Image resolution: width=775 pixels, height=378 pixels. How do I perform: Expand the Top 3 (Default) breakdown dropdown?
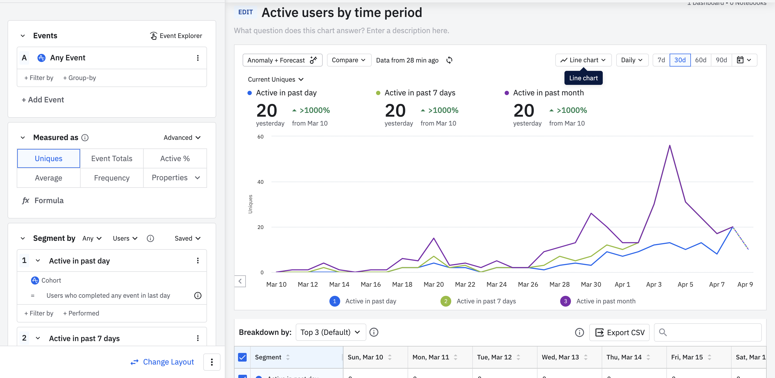pos(331,332)
